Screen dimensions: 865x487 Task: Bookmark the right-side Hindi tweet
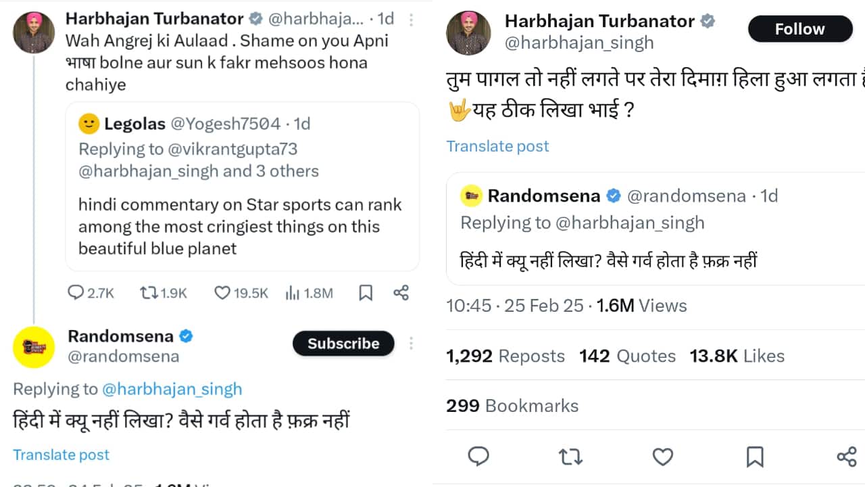click(x=755, y=457)
